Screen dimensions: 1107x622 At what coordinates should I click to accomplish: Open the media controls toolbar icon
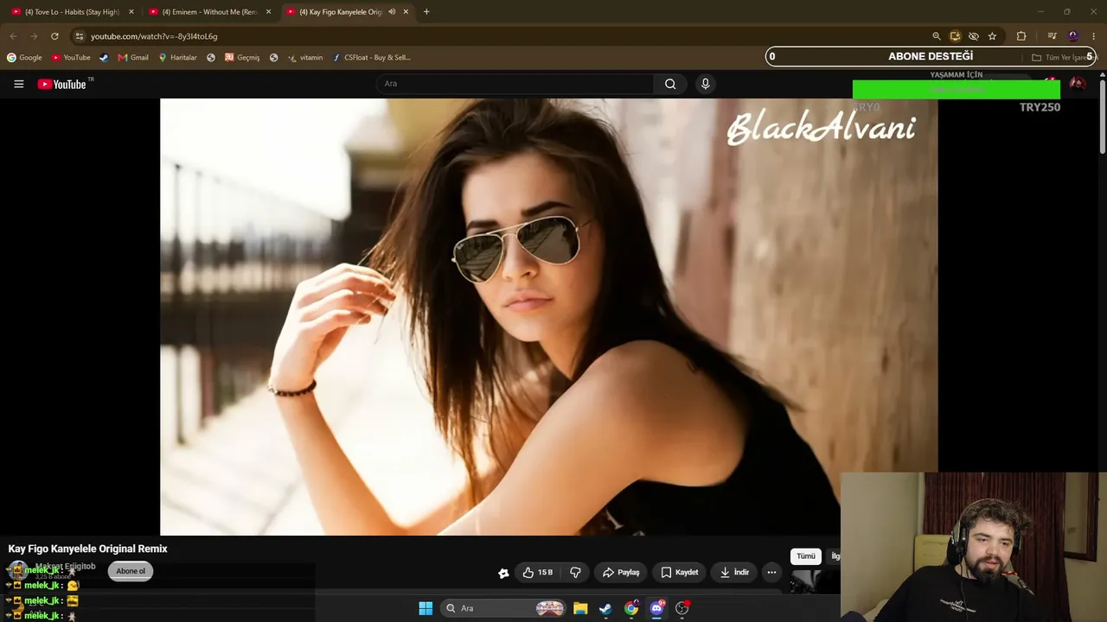tap(1052, 36)
